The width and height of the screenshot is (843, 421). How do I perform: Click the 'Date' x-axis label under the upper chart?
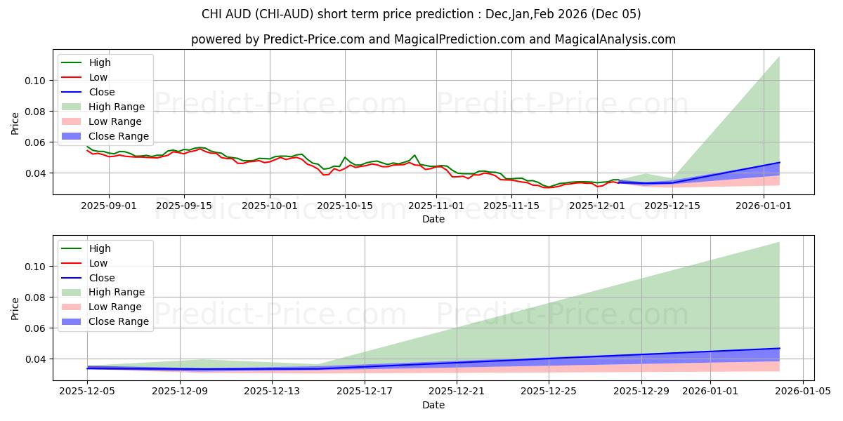tap(433, 219)
